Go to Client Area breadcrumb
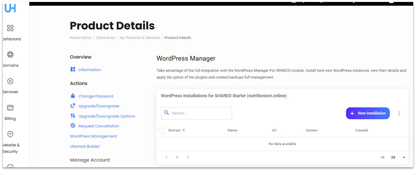 click(105, 38)
